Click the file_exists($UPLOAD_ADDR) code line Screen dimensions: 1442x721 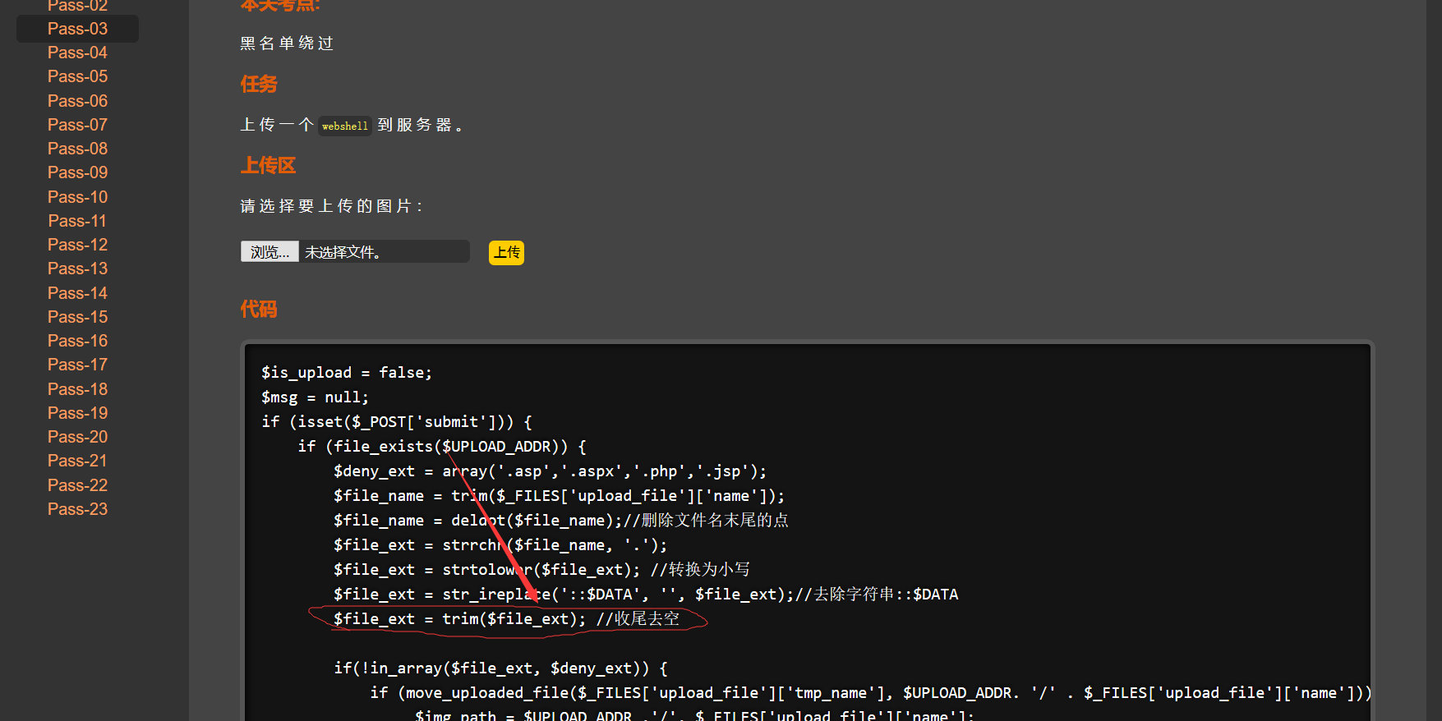point(442,447)
